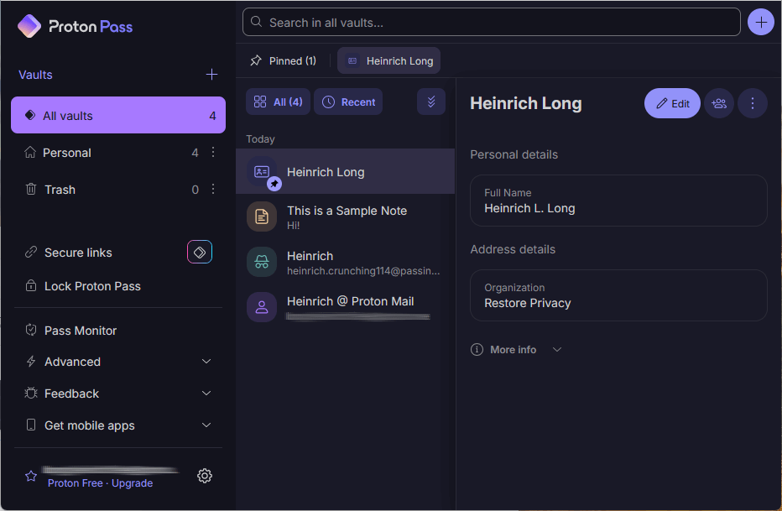Click Organization field Restore Privacy
This screenshot has height=511, width=782.
tap(618, 295)
